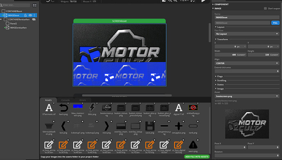
Task: Select the ui_font_airmatic30.bin asset
Action: click(49, 145)
